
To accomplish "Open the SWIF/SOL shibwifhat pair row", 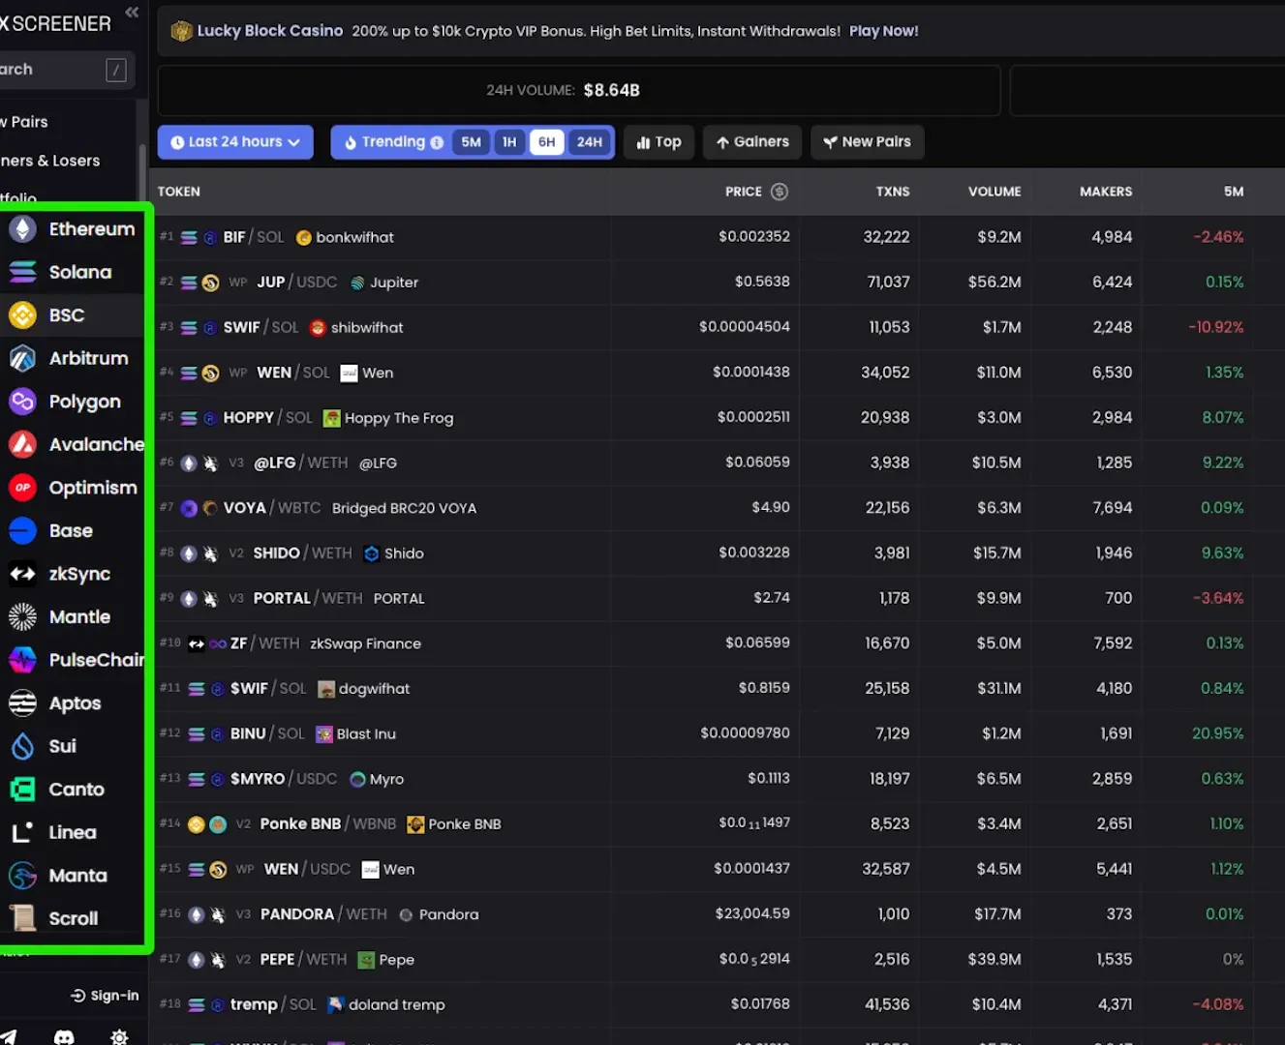I will coord(717,327).
